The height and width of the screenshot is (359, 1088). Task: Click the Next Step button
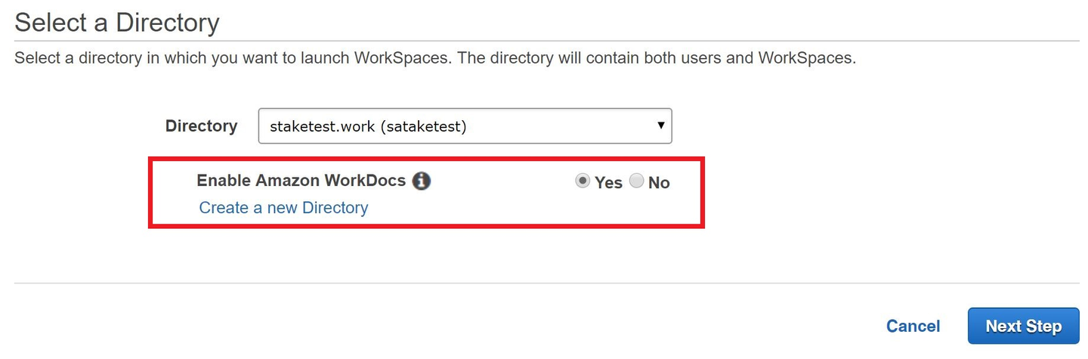click(x=1023, y=326)
